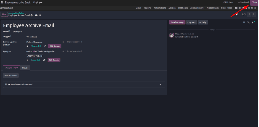Open the Webhooks menu
This screenshot has height=127, width=259.
pos(183,8)
